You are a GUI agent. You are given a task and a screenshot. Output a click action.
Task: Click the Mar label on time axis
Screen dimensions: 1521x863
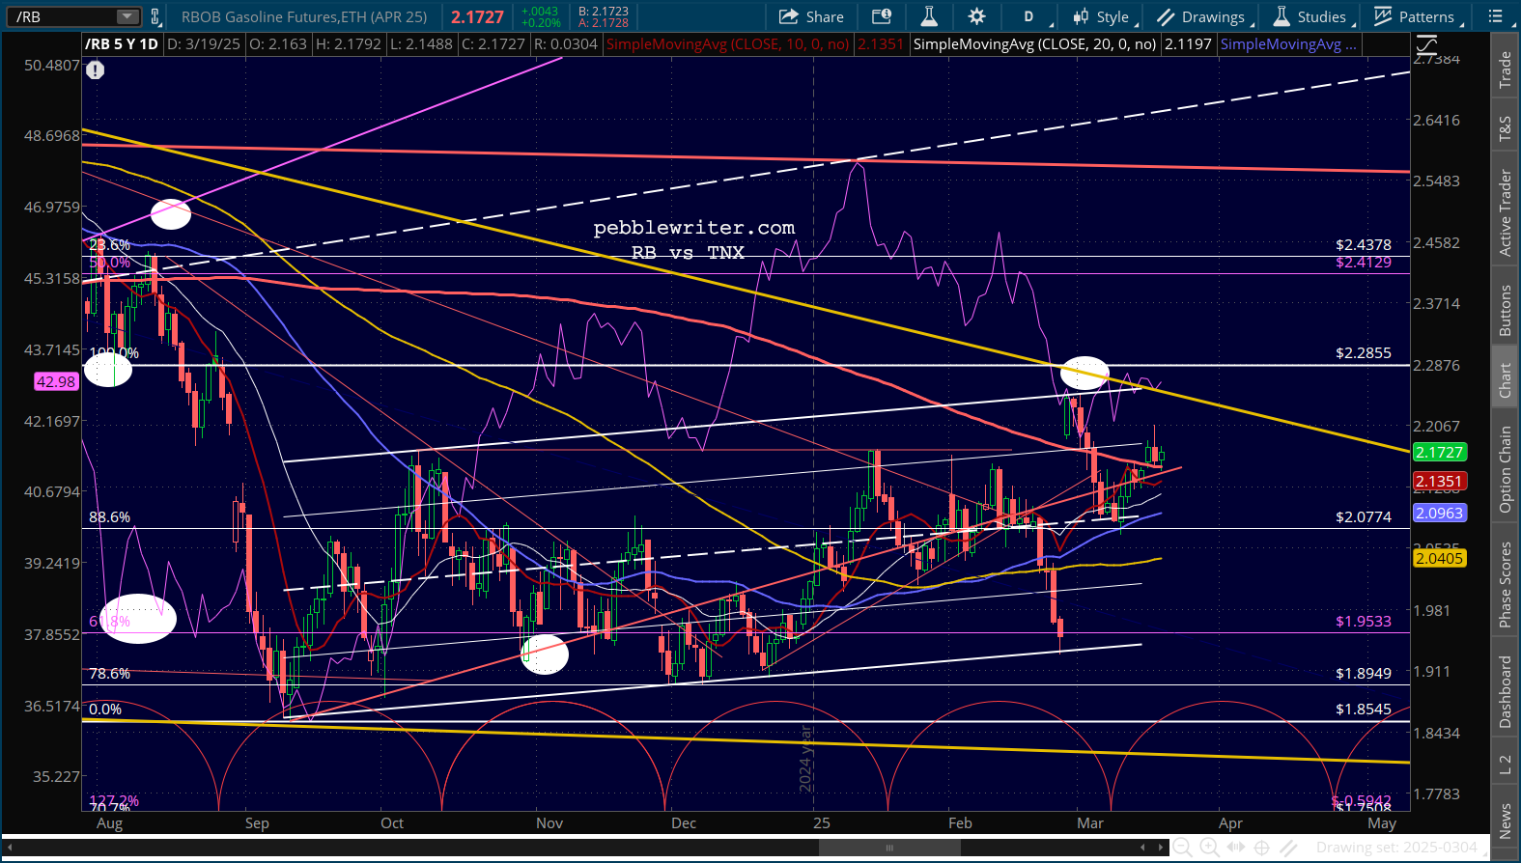(x=1090, y=823)
